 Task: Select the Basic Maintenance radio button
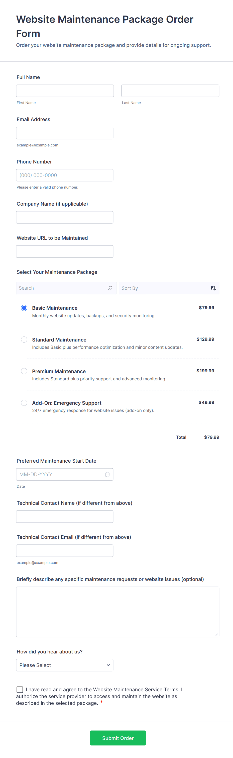coord(24,308)
